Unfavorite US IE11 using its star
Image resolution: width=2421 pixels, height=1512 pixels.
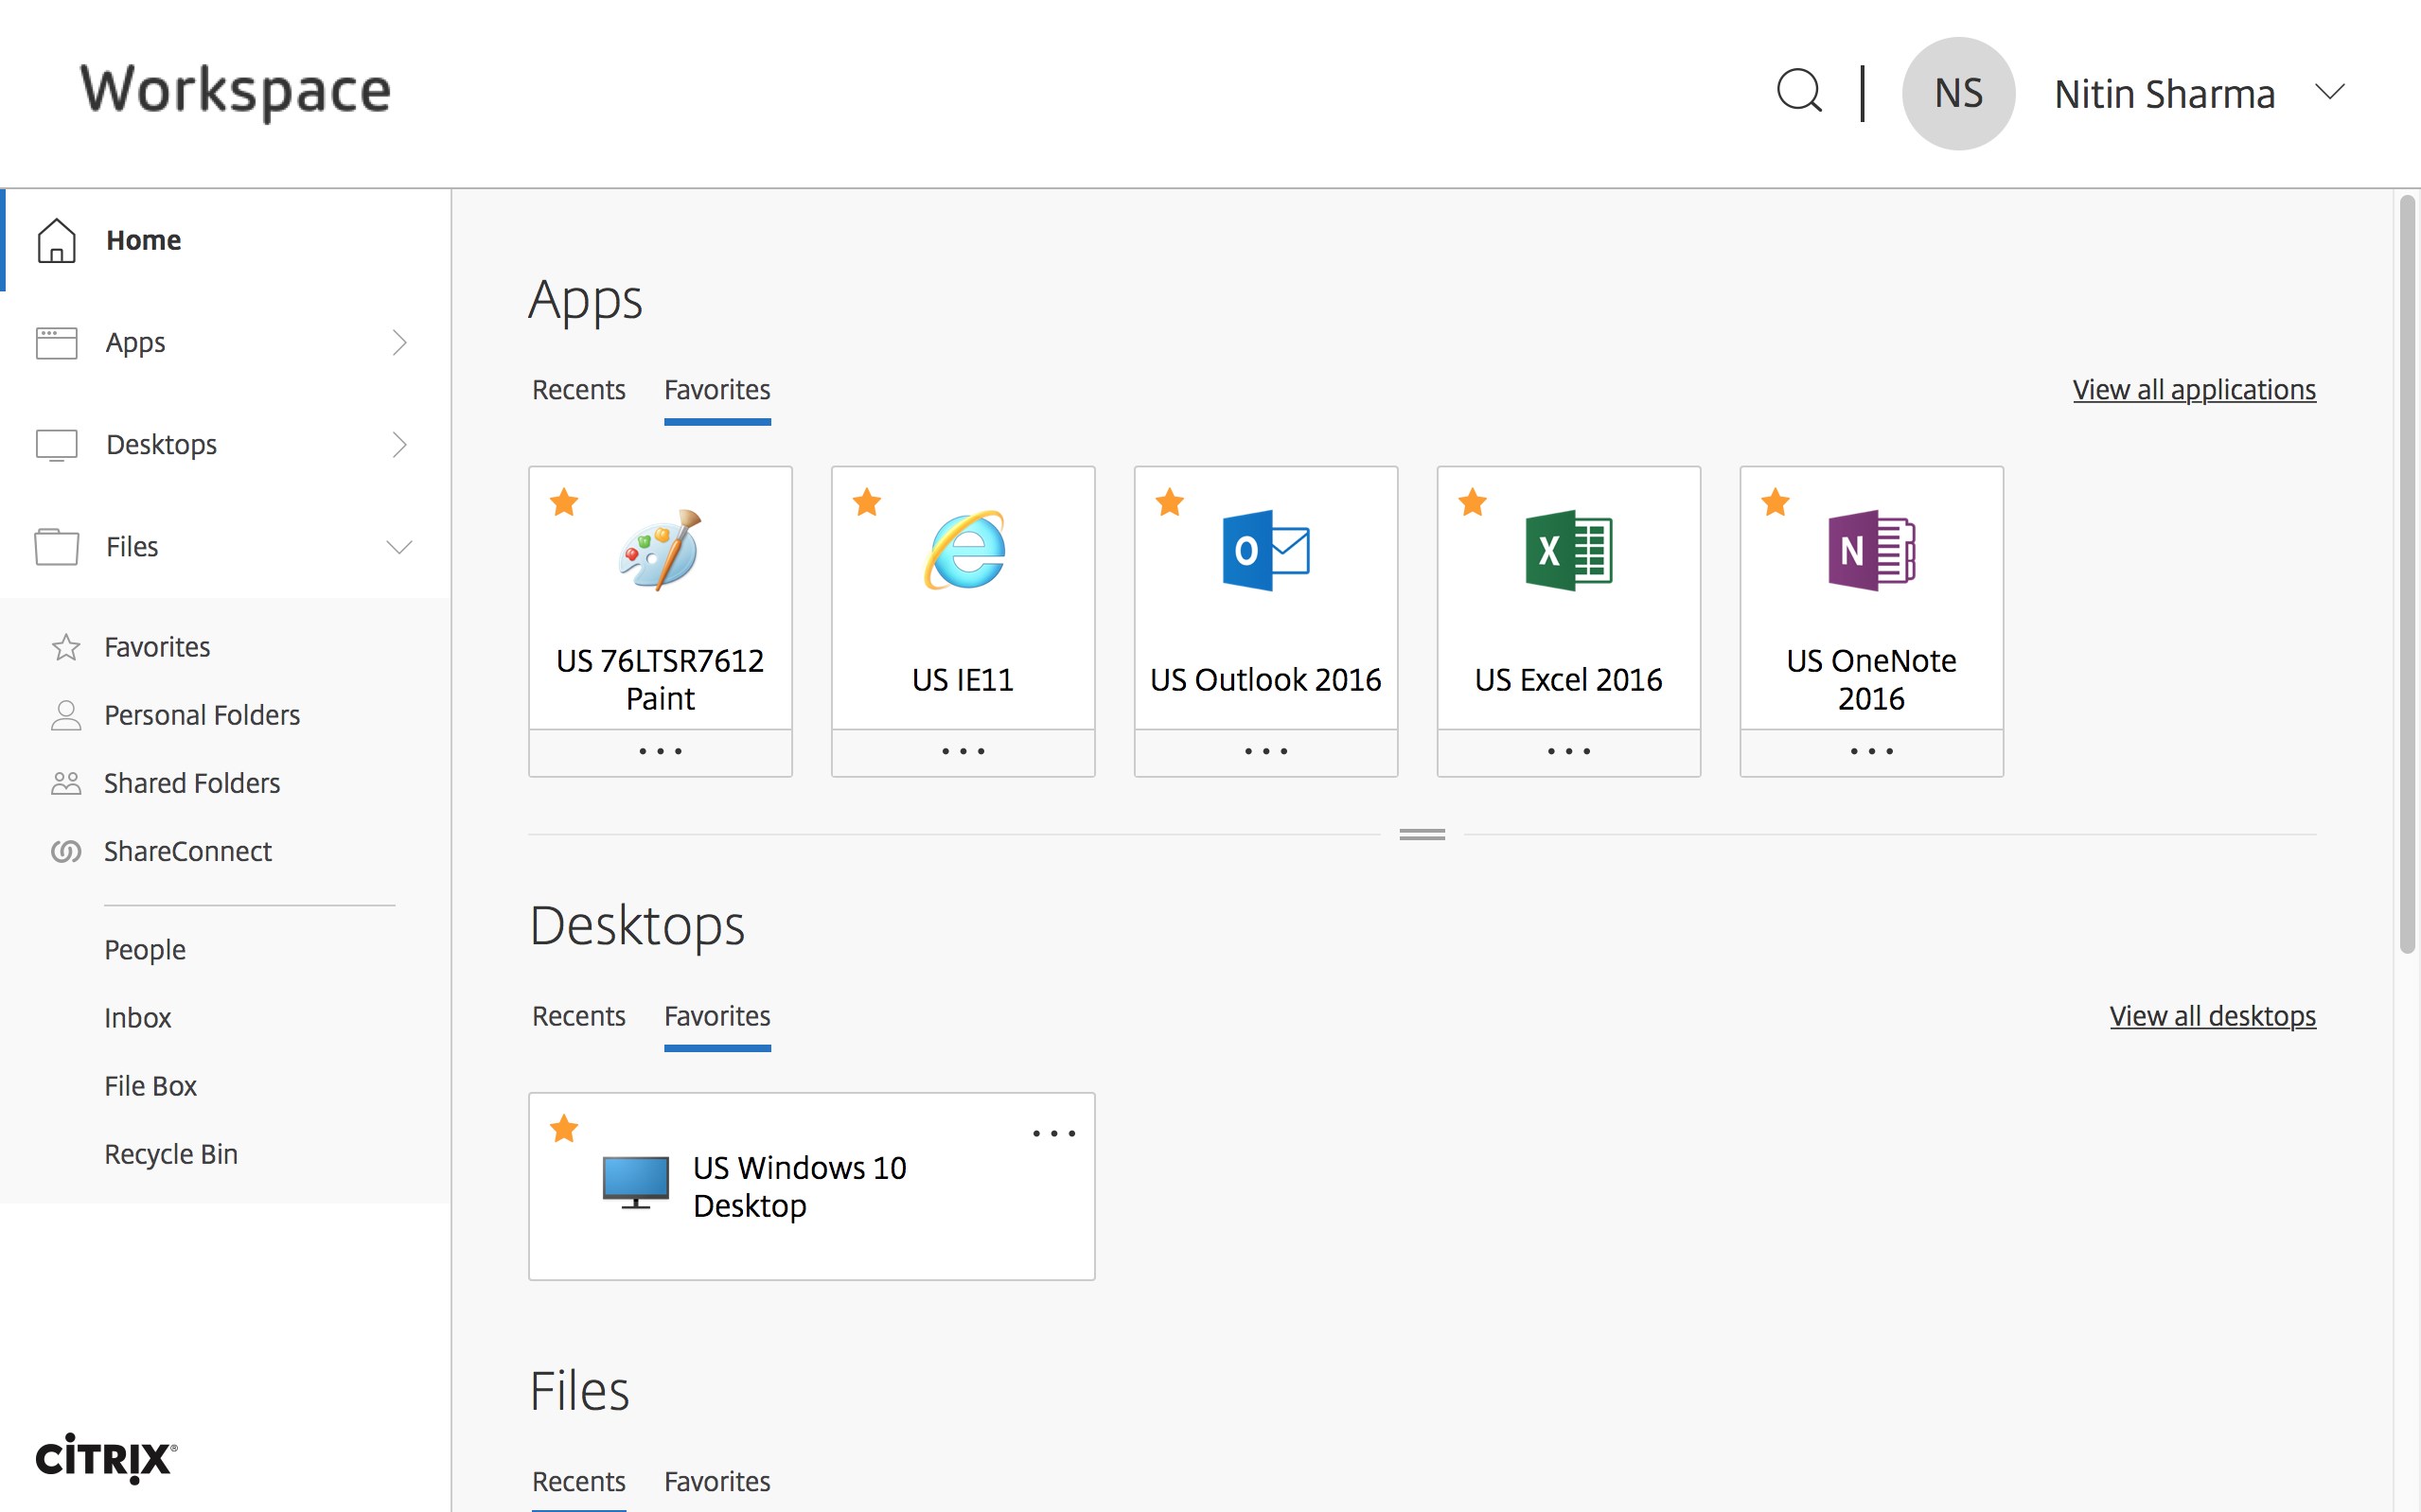tap(867, 502)
